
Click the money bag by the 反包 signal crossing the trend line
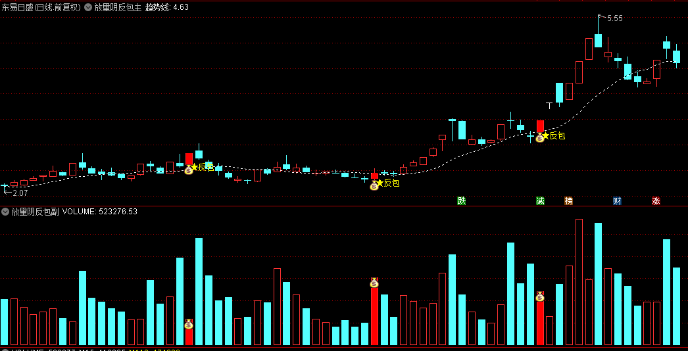coord(189,170)
